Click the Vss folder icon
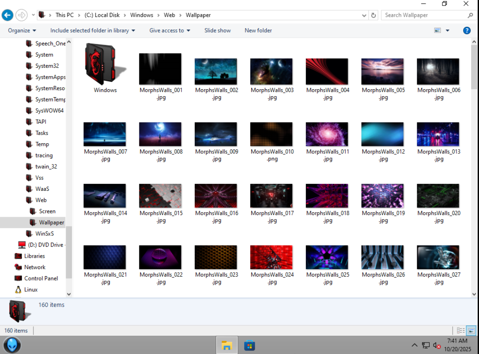The image size is (479, 354). pos(29,178)
